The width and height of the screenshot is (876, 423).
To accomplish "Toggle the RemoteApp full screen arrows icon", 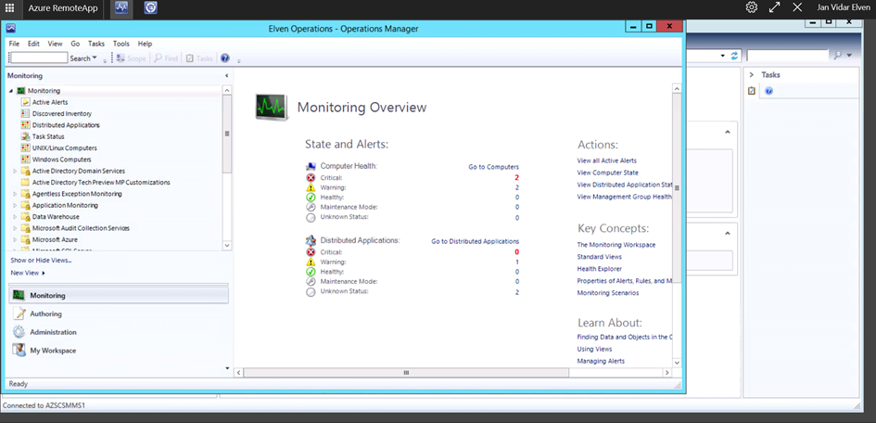I will 774,7.
